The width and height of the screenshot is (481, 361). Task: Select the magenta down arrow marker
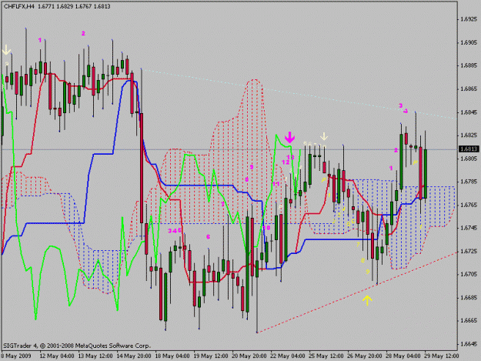[289, 138]
